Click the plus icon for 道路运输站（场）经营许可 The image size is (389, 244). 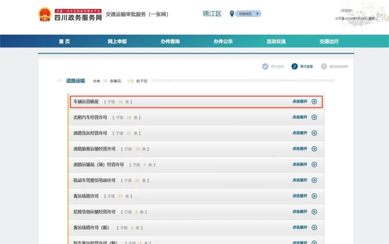tap(314, 164)
